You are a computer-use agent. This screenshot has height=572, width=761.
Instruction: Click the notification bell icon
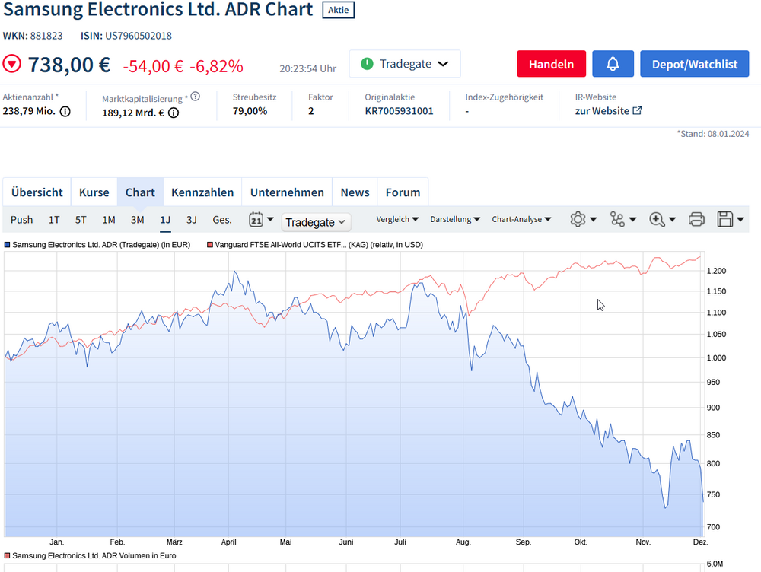pyautogui.click(x=613, y=64)
